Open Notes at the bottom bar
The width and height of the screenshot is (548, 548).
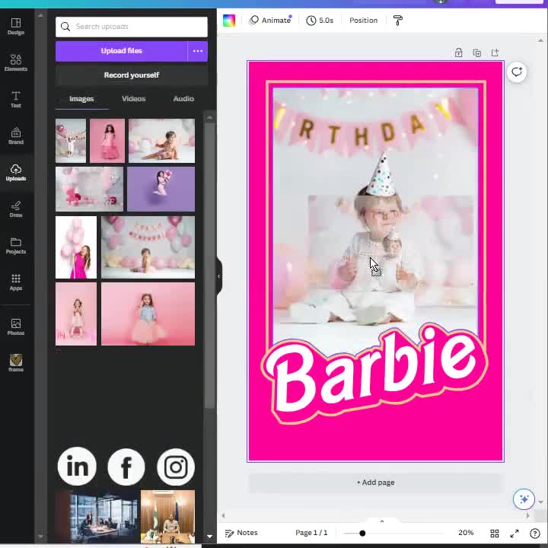241,533
